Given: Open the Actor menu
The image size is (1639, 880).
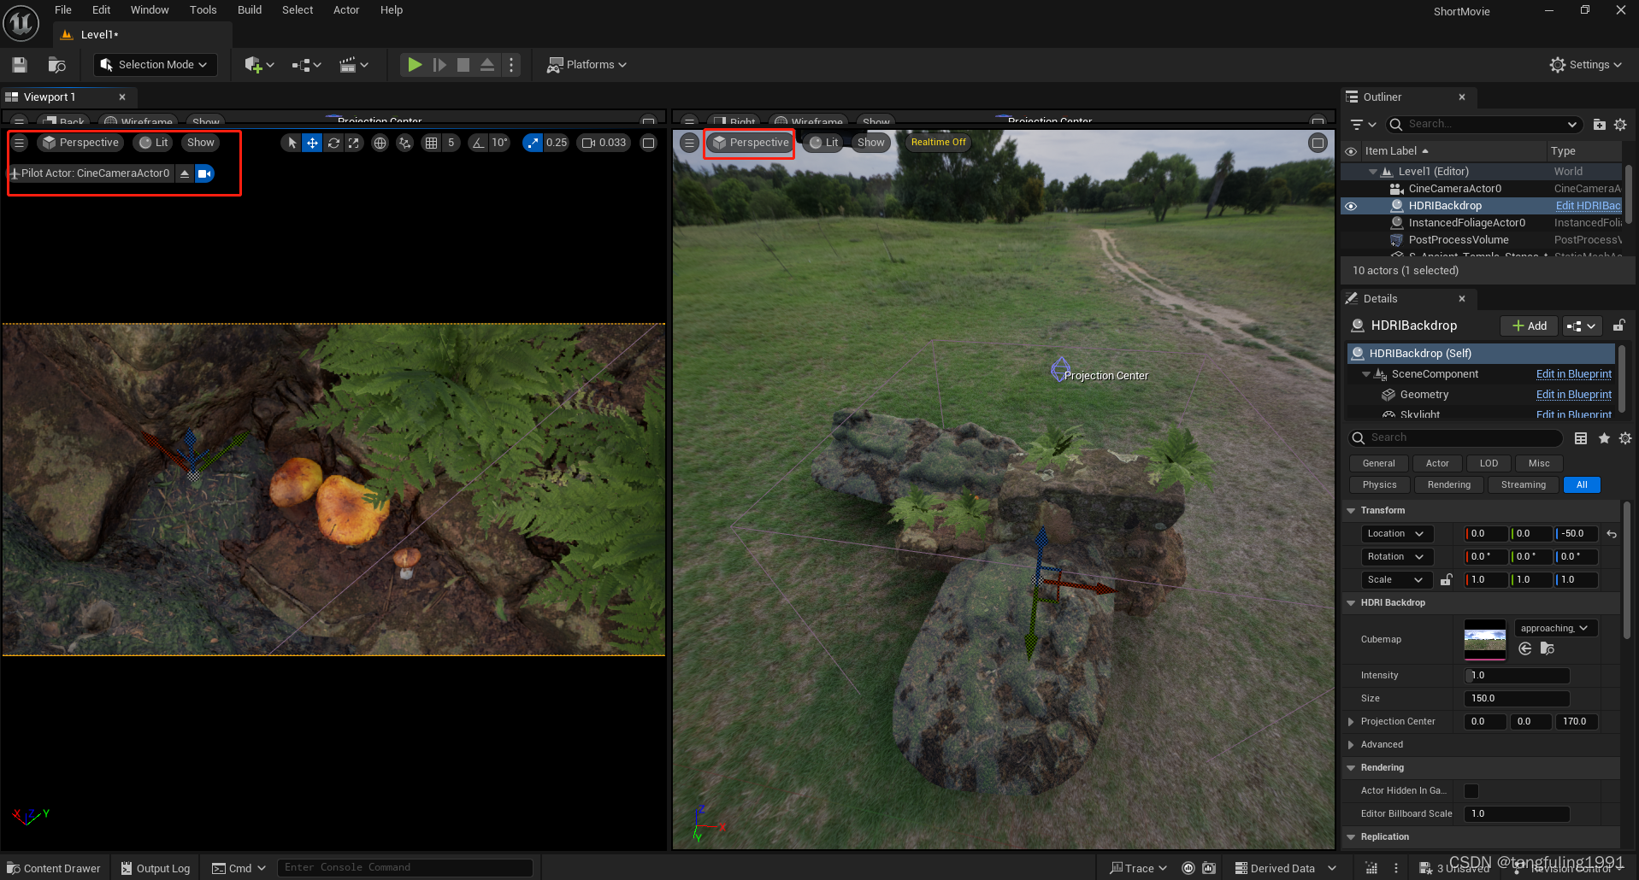Looking at the screenshot, I should 346,10.
